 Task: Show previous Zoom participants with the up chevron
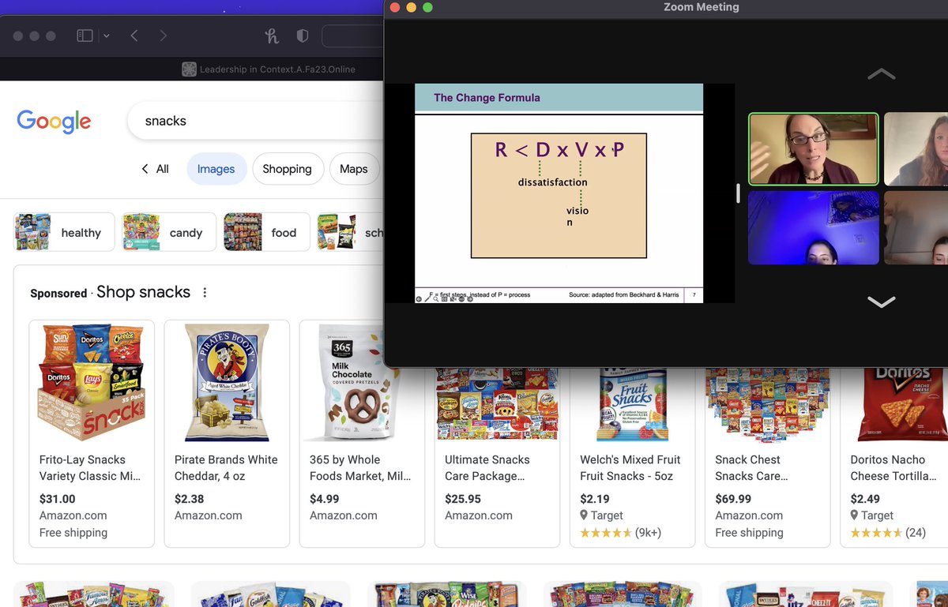(882, 74)
